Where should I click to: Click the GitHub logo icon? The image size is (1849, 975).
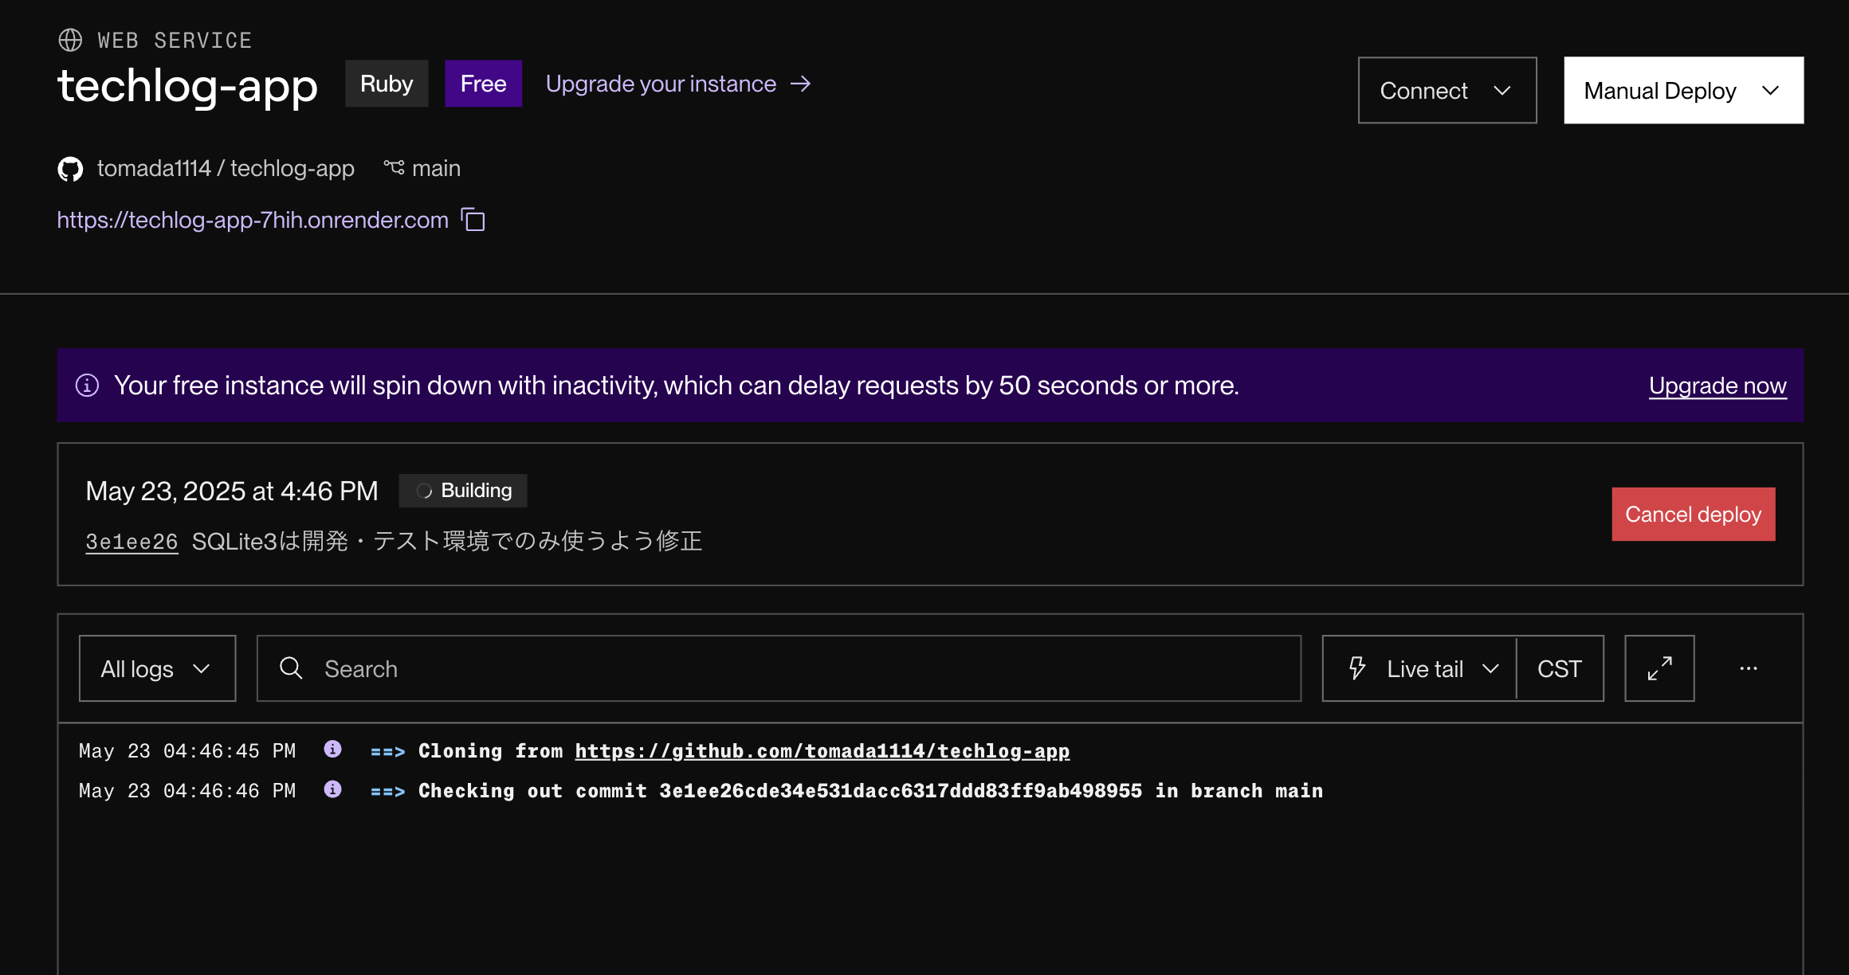click(70, 169)
